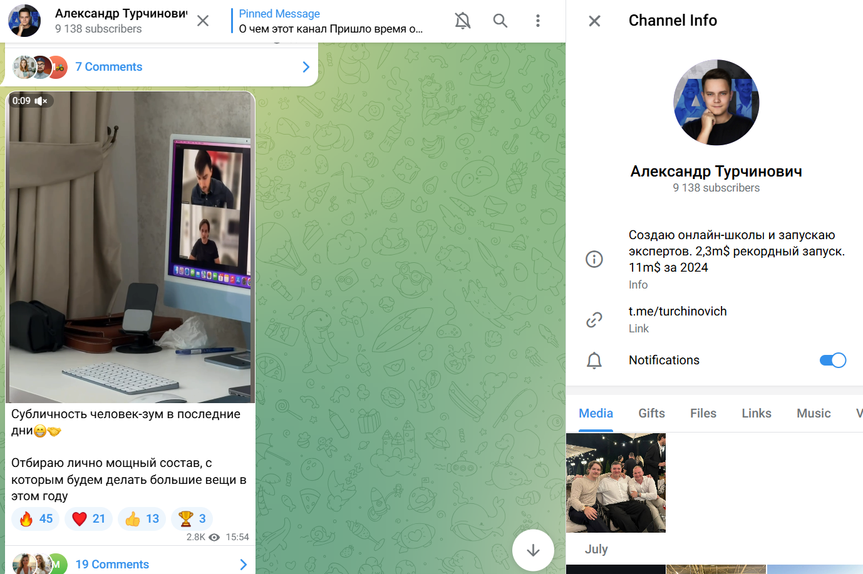Disable channel notifications with the blue switch
This screenshot has height=574, width=863.
tap(832, 360)
